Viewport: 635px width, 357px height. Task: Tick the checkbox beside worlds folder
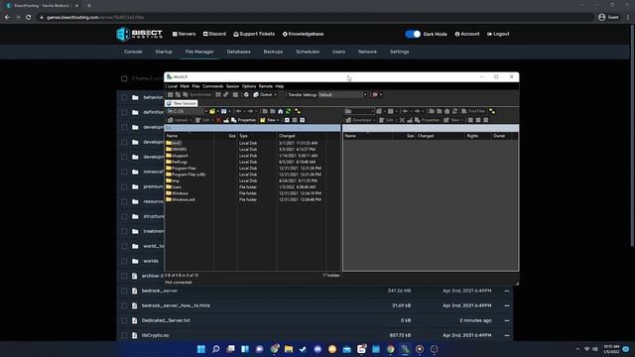tap(124, 261)
